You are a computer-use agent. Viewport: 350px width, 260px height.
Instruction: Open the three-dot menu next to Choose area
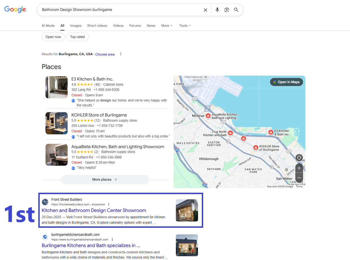click(121, 54)
